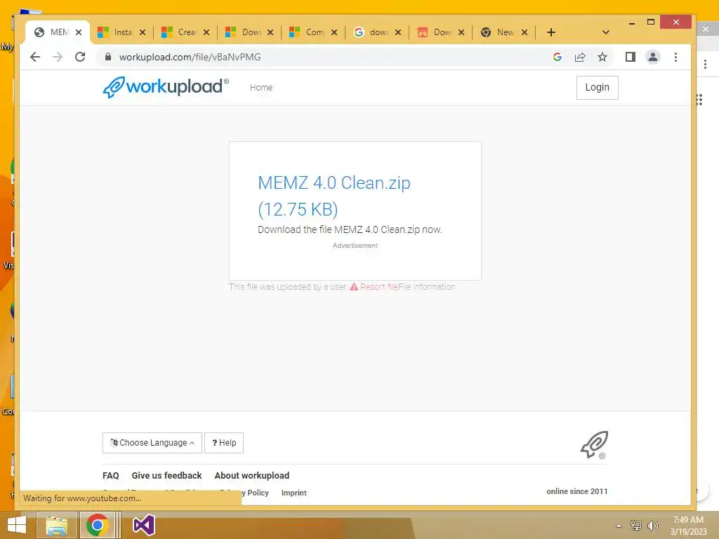This screenshot has width=719, height=539.
Task: Open the Chrome side panel
Action: pos(631,57)
